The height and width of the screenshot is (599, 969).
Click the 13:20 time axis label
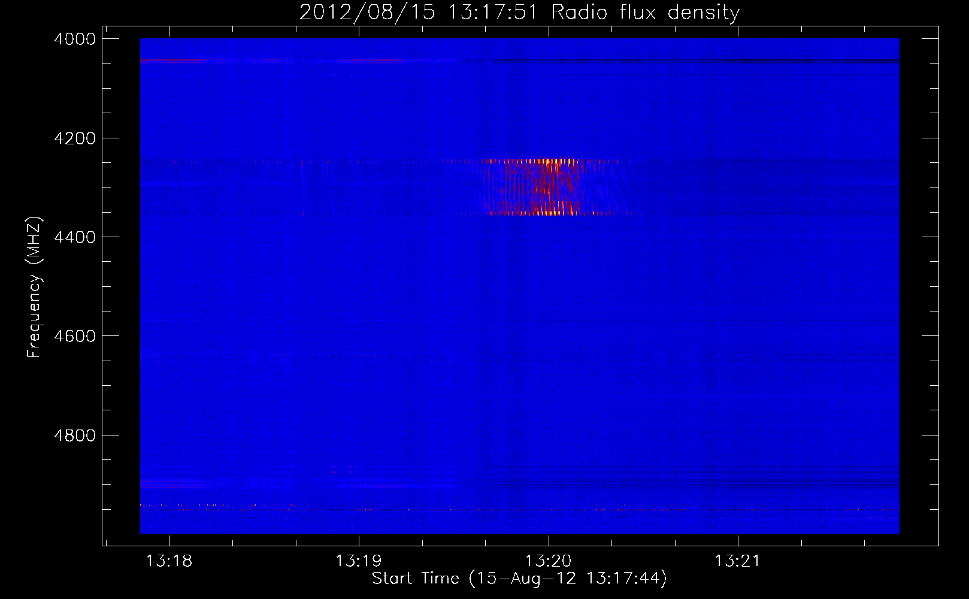[548, 561]
